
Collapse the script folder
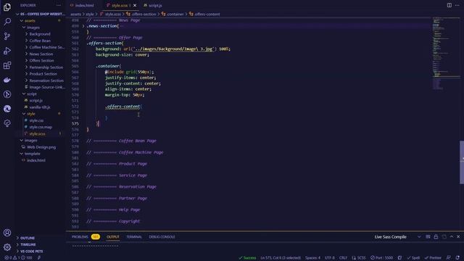[x=32, y=94]
